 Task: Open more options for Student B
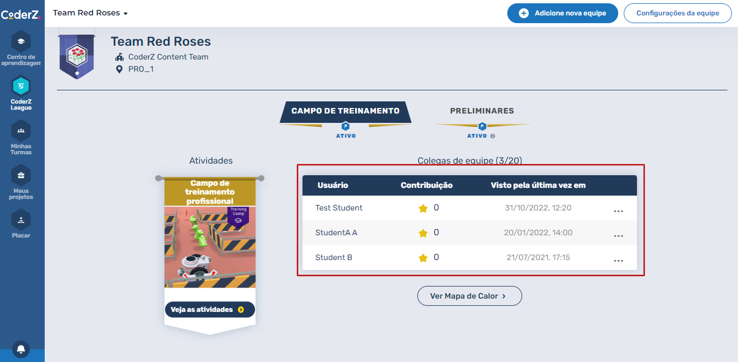click(x=618, y=261)
